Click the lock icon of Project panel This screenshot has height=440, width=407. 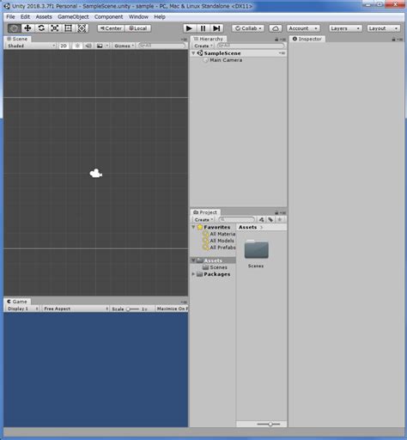[x=276, y=213]
